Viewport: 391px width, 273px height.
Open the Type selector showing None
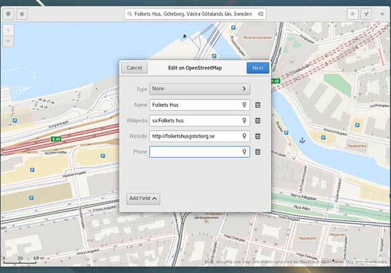pos(200,89)
